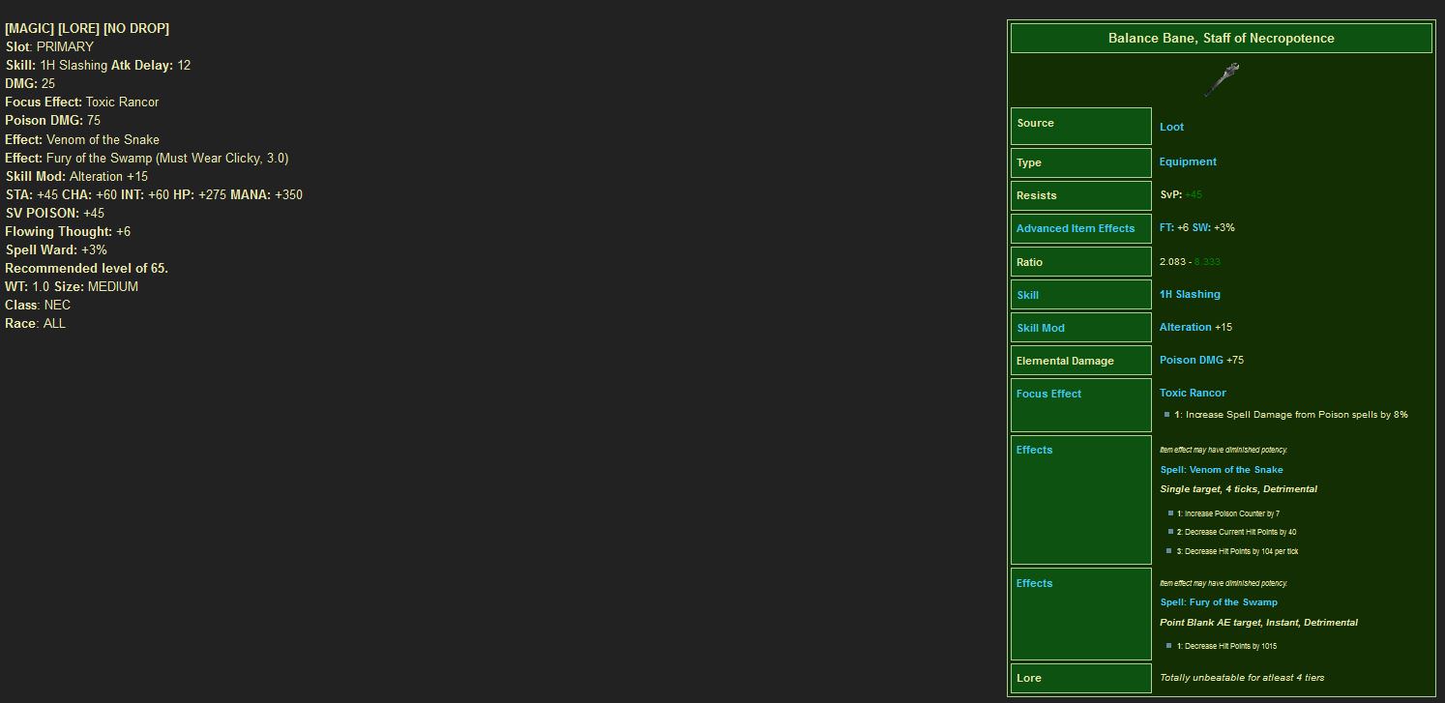Screen dimensions: 1445x703
Task: Click the Effect: Fury of the Swamp clicky line
Action: coord(147,158)
